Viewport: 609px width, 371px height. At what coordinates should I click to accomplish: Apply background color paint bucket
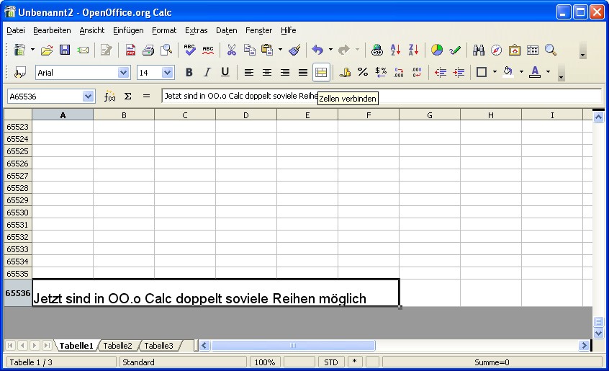508,73
